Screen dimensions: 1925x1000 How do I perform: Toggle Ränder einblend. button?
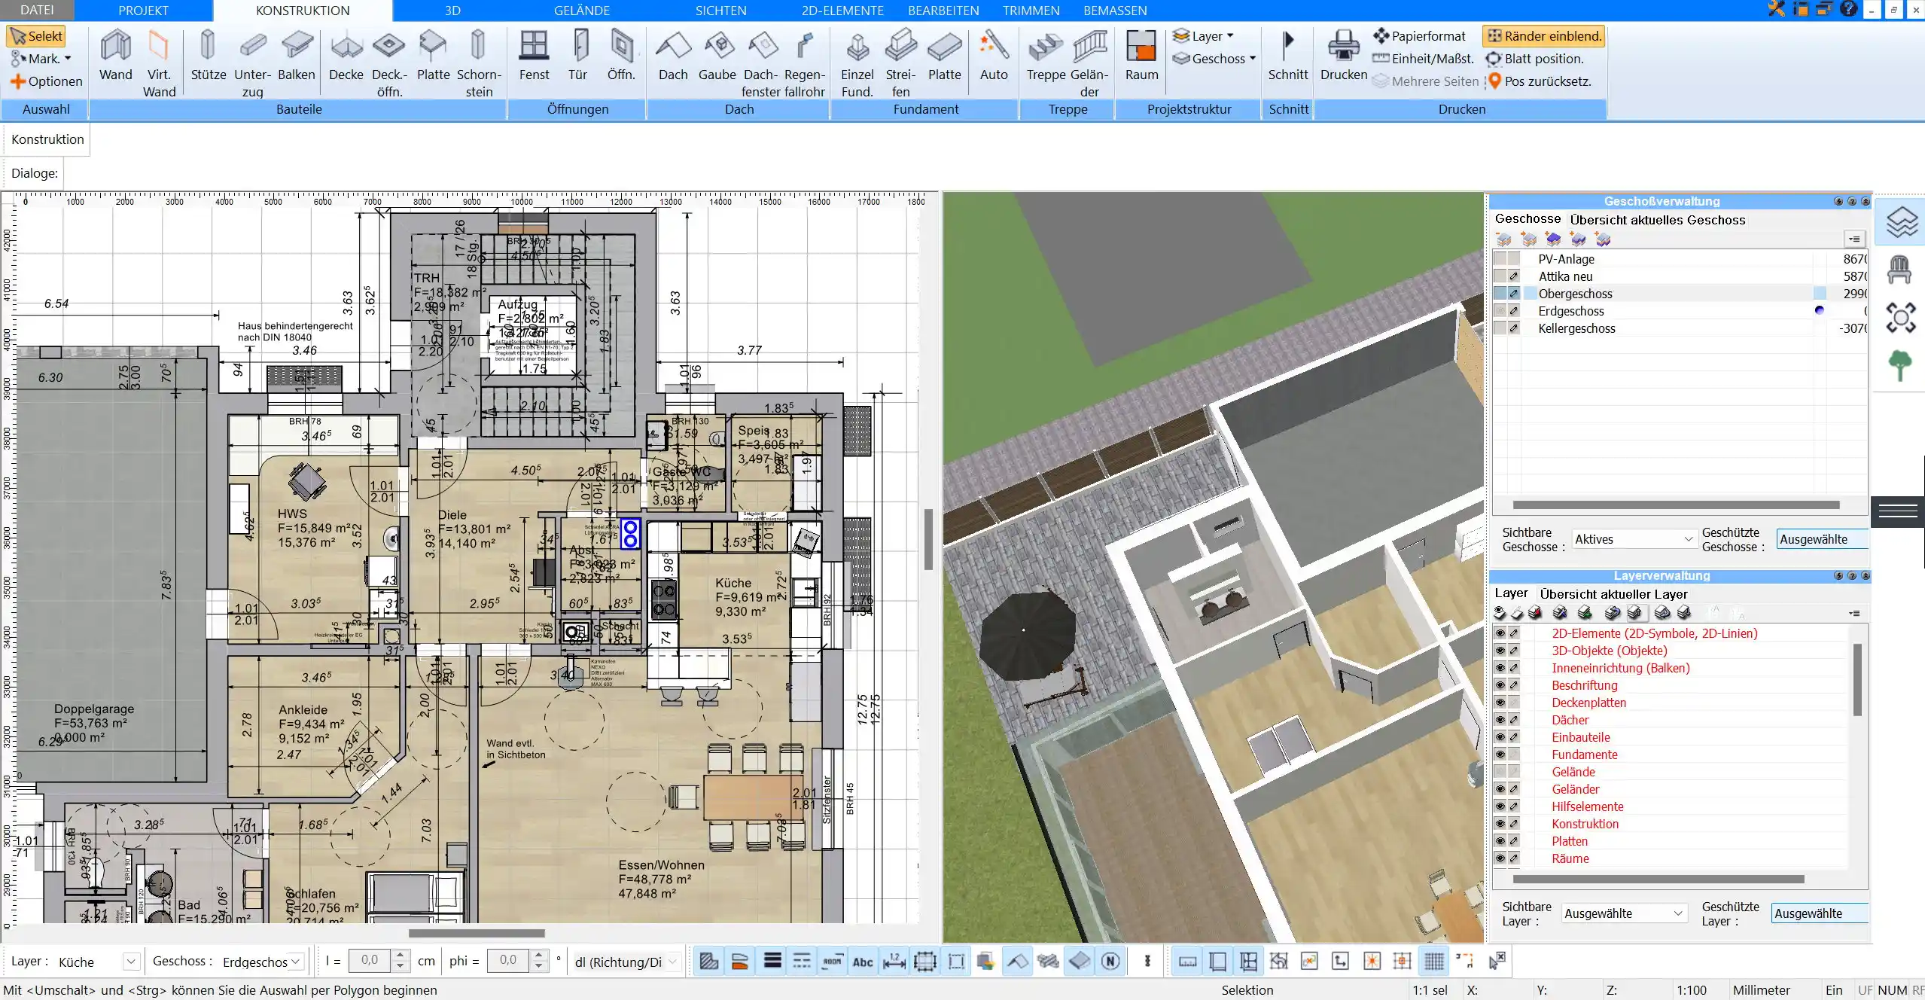pos(1543,36)
